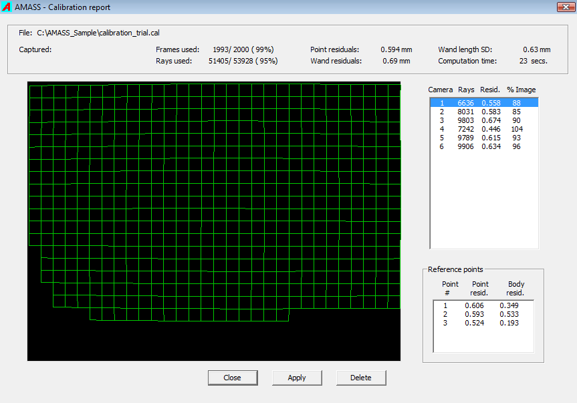Screen dimensions: 577x403
Task: Click body residual 0.349 for point 1
Action: [x=509, y=305]
